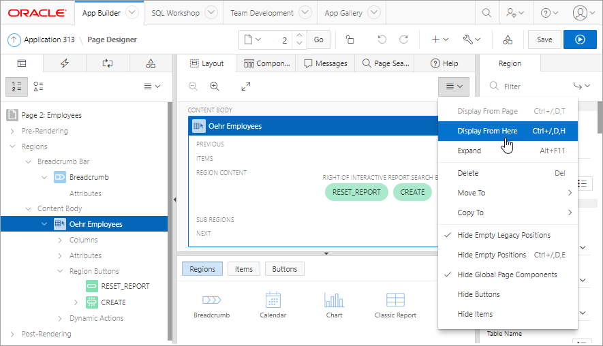Run the page with the blue play button
Viewport: 603px width, 346px height.
[580, 40]
